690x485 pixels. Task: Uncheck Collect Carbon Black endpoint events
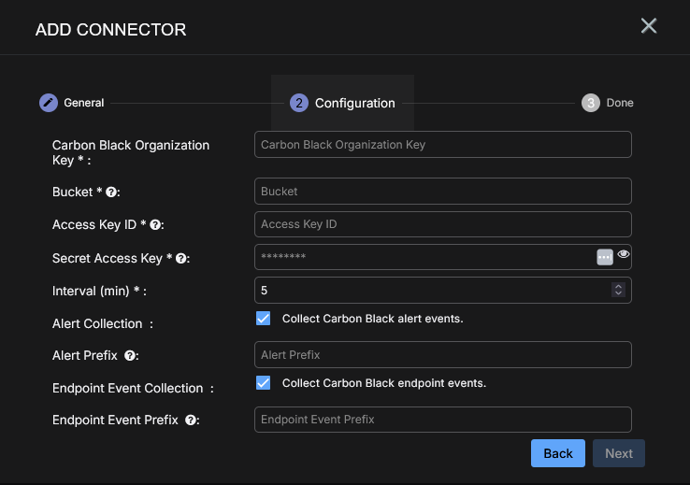[263, 382]
